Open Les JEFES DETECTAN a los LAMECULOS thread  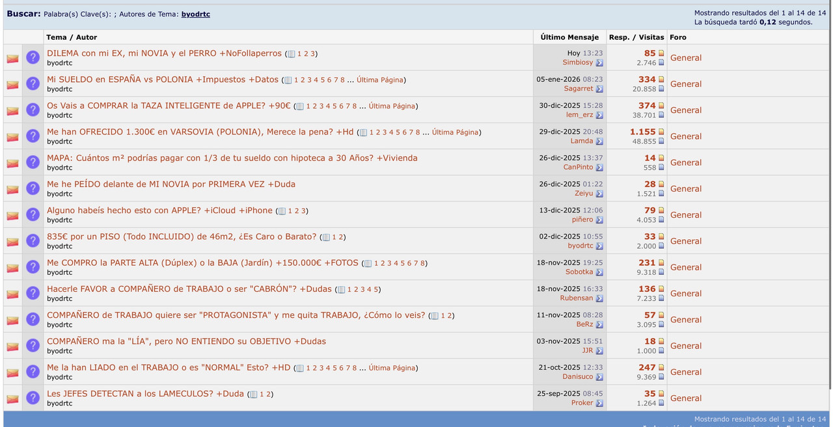pos(145,394)
